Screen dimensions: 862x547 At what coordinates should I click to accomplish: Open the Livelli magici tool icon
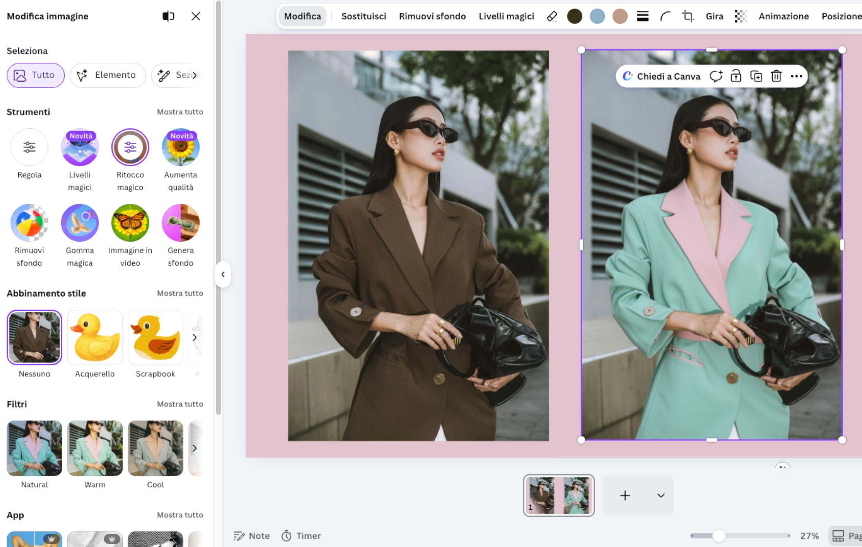pos(80,147)
